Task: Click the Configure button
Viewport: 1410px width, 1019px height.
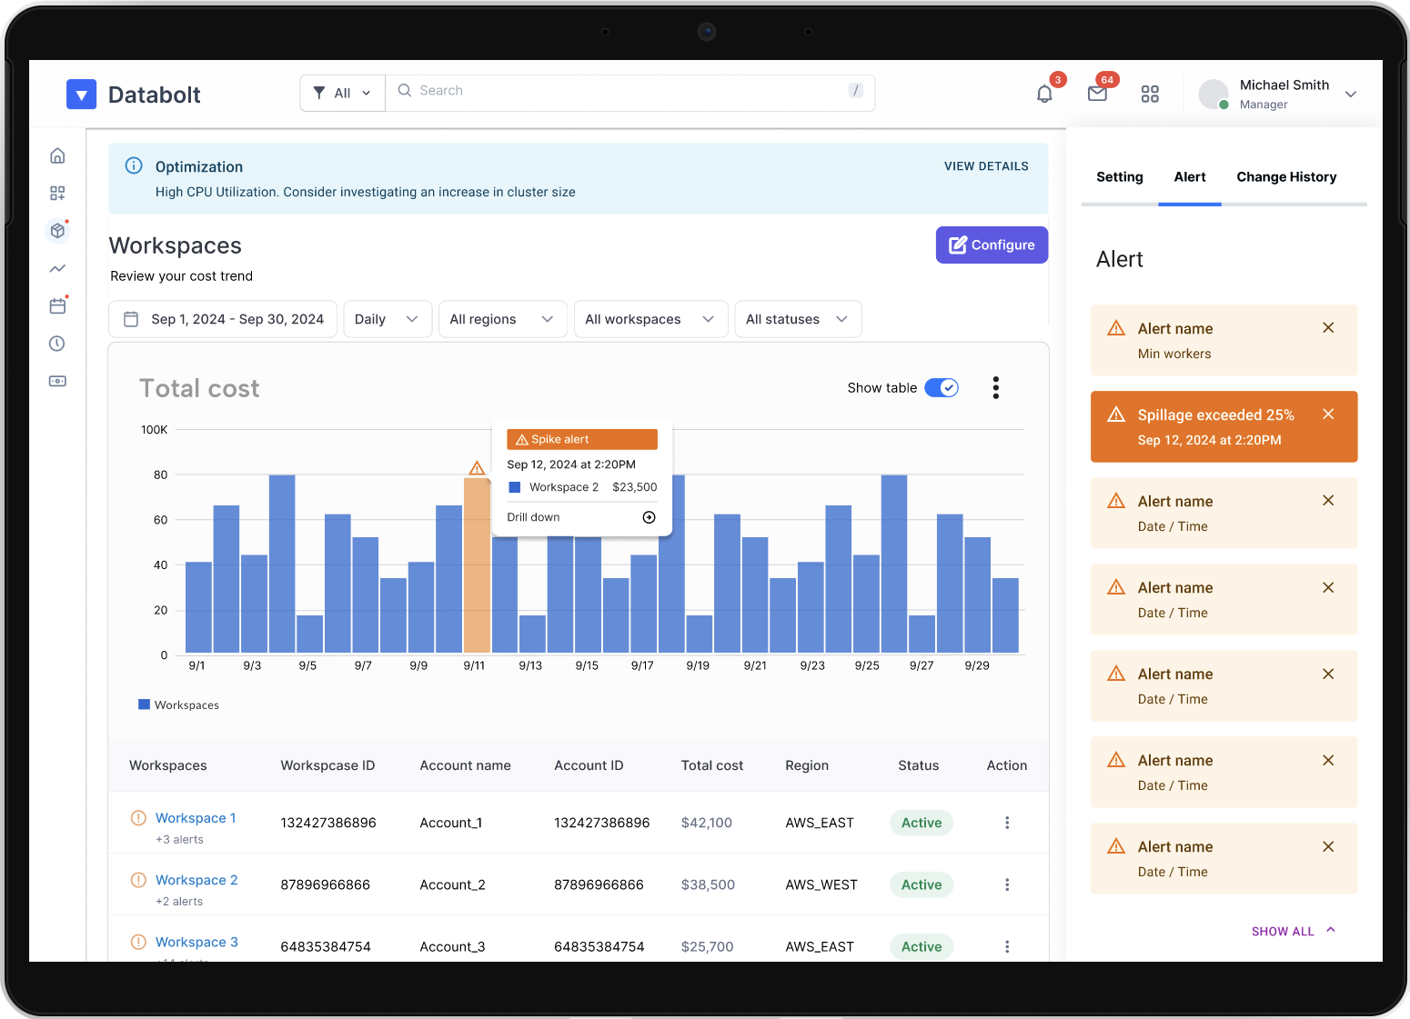Action: (992, 245)
